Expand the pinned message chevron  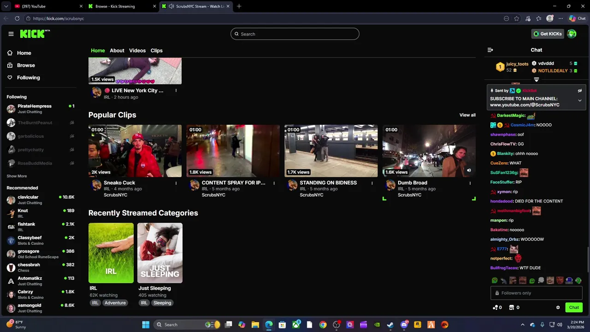pos(580,101)
